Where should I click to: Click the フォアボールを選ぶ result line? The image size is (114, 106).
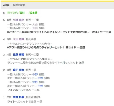[x=23, y=90]
